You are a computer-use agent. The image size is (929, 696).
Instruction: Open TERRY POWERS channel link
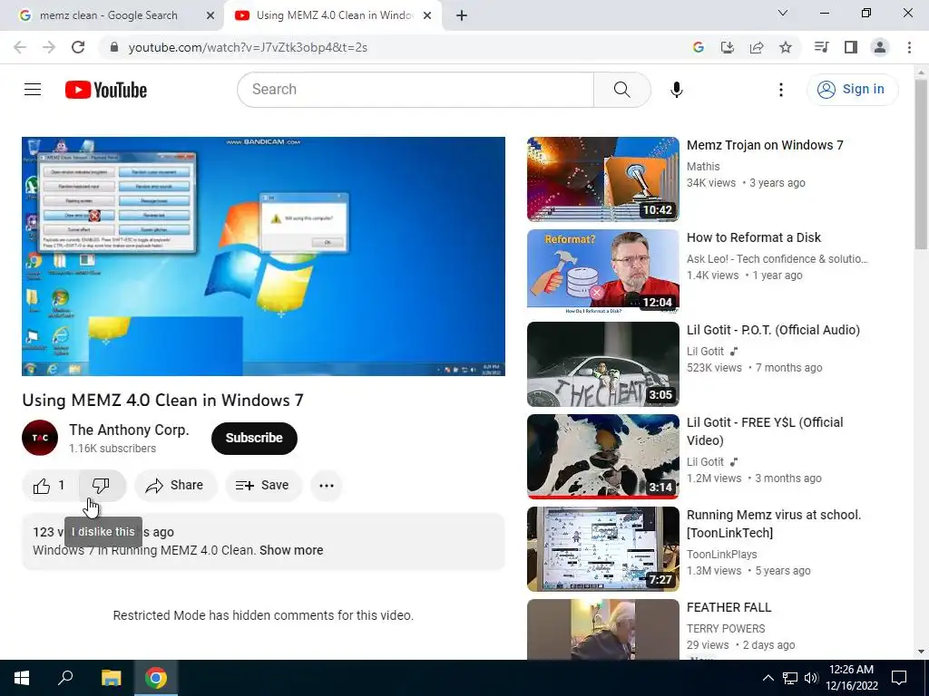click(726, 629)
